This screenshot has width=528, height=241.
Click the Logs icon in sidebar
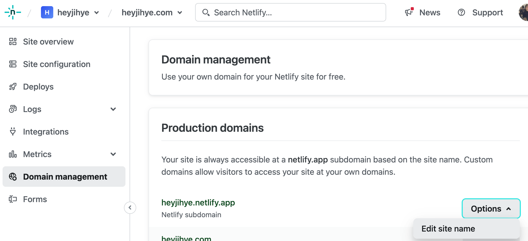[x=13, y=109]
